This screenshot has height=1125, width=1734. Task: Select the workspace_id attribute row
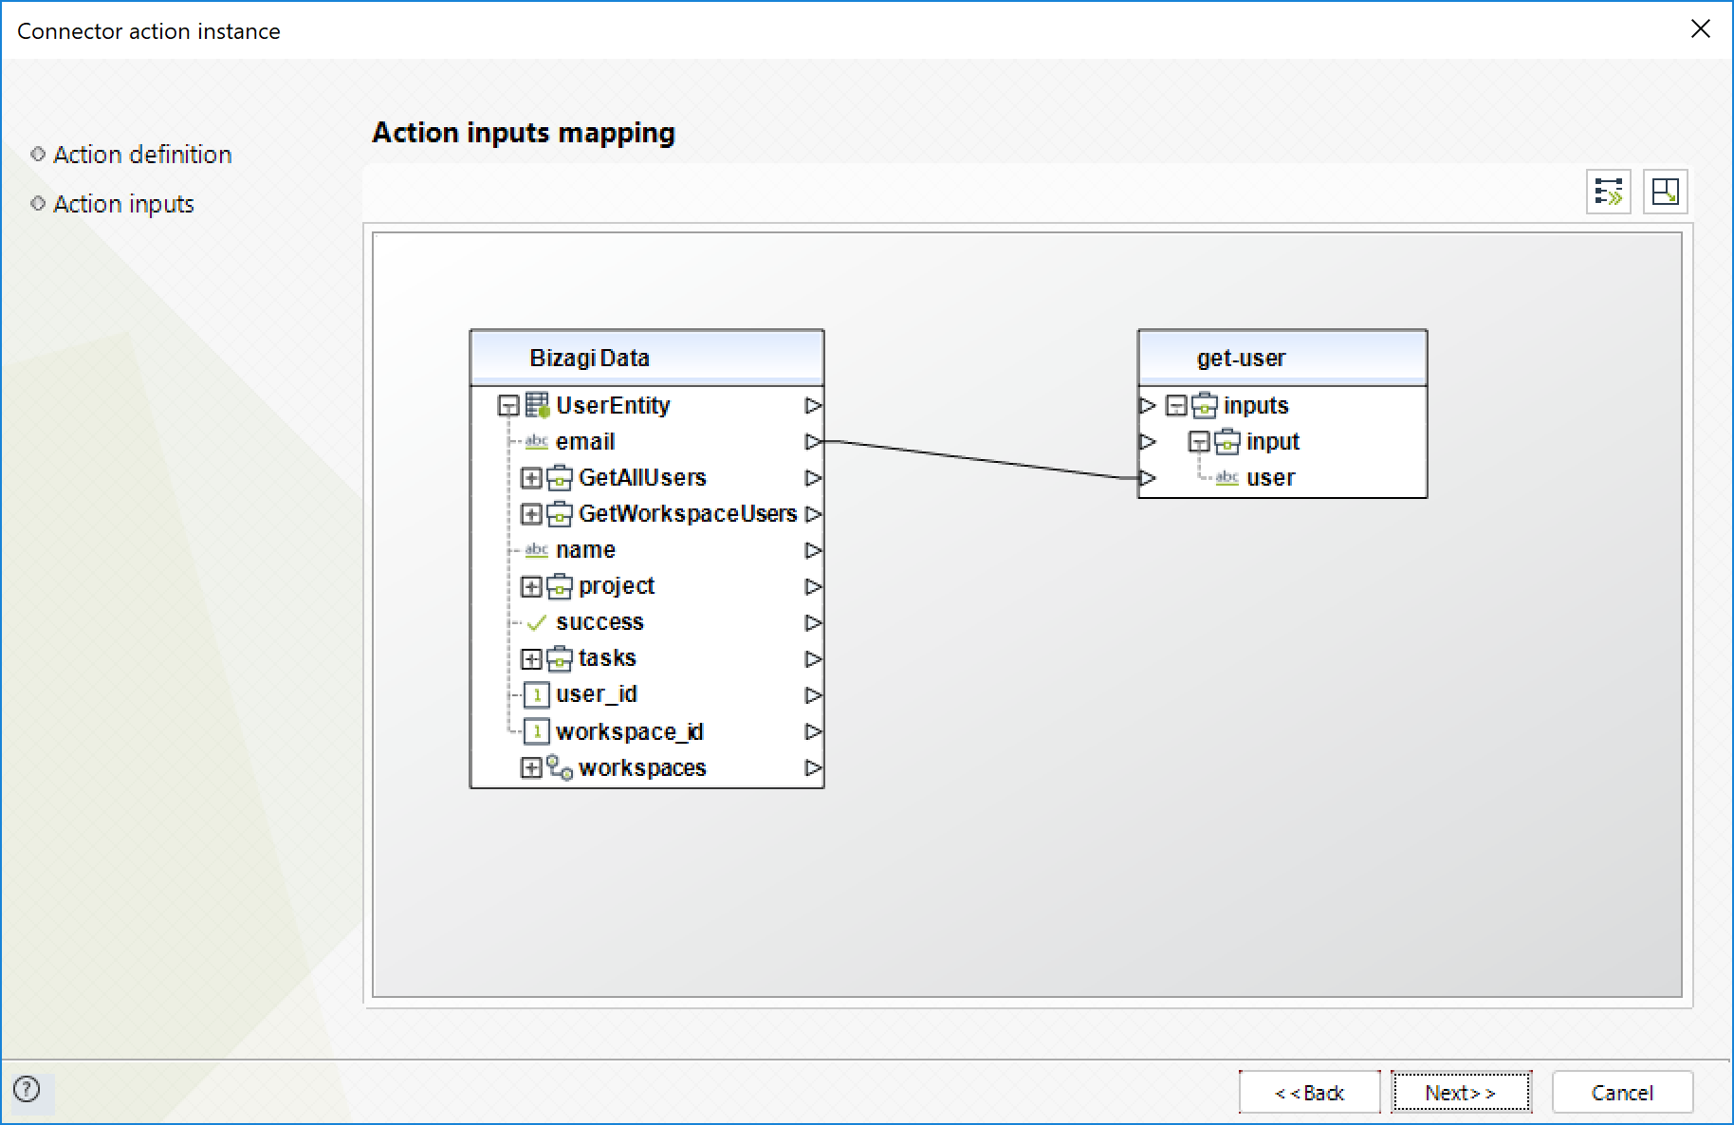click(647, 731)
